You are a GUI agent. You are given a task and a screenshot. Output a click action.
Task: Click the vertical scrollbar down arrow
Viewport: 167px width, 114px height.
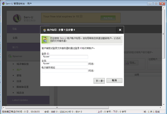click(164, 104)
